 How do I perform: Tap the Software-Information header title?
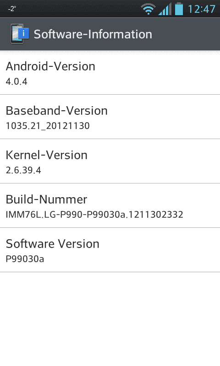point(93,34)
